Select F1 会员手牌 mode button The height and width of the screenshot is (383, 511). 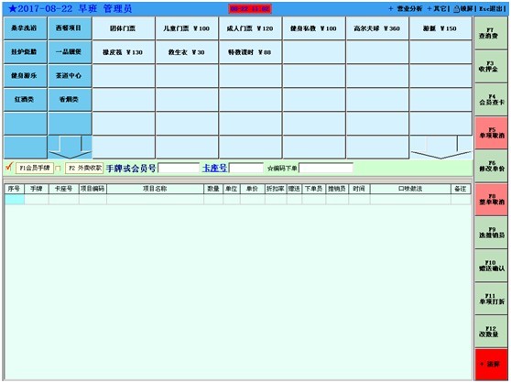click(x=35, y=168)
